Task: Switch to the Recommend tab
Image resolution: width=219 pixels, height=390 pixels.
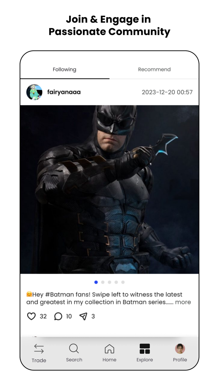Action: (x=154, y=70)
